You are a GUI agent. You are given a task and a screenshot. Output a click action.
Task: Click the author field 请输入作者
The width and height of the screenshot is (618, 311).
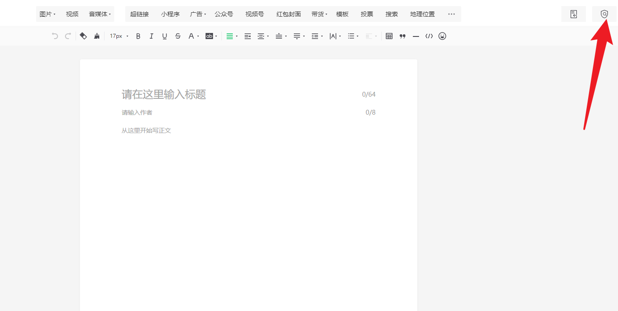(x=137, y=112)
